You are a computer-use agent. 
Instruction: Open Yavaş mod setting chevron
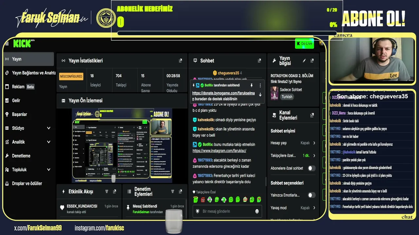[x=314, y=208]
